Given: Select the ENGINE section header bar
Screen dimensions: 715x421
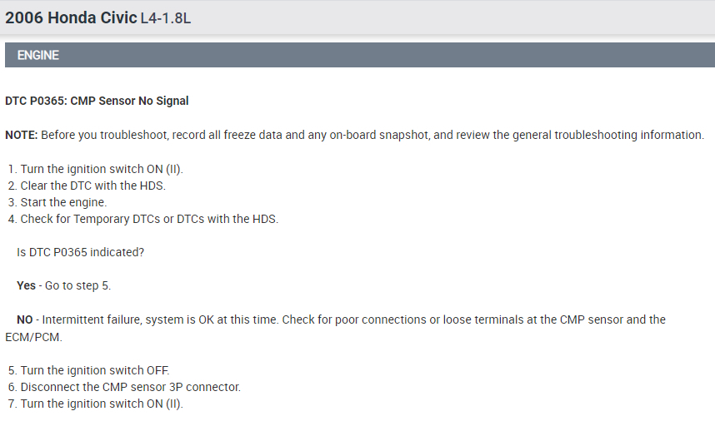Looking at the screenshot, I should click(x=357, y=55).
